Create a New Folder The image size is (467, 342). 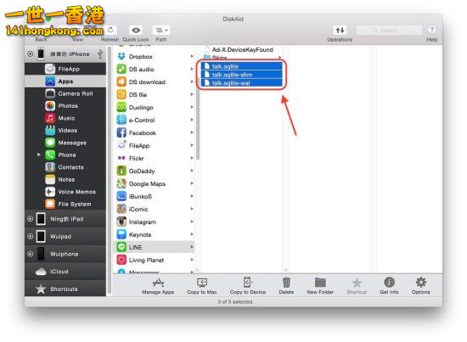320,286
